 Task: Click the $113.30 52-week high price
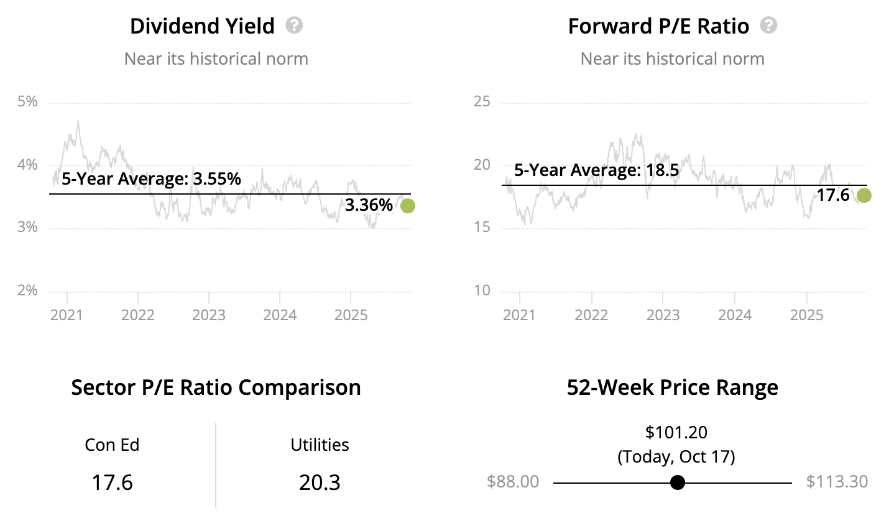pyautogui.click(x=837, y=482)
